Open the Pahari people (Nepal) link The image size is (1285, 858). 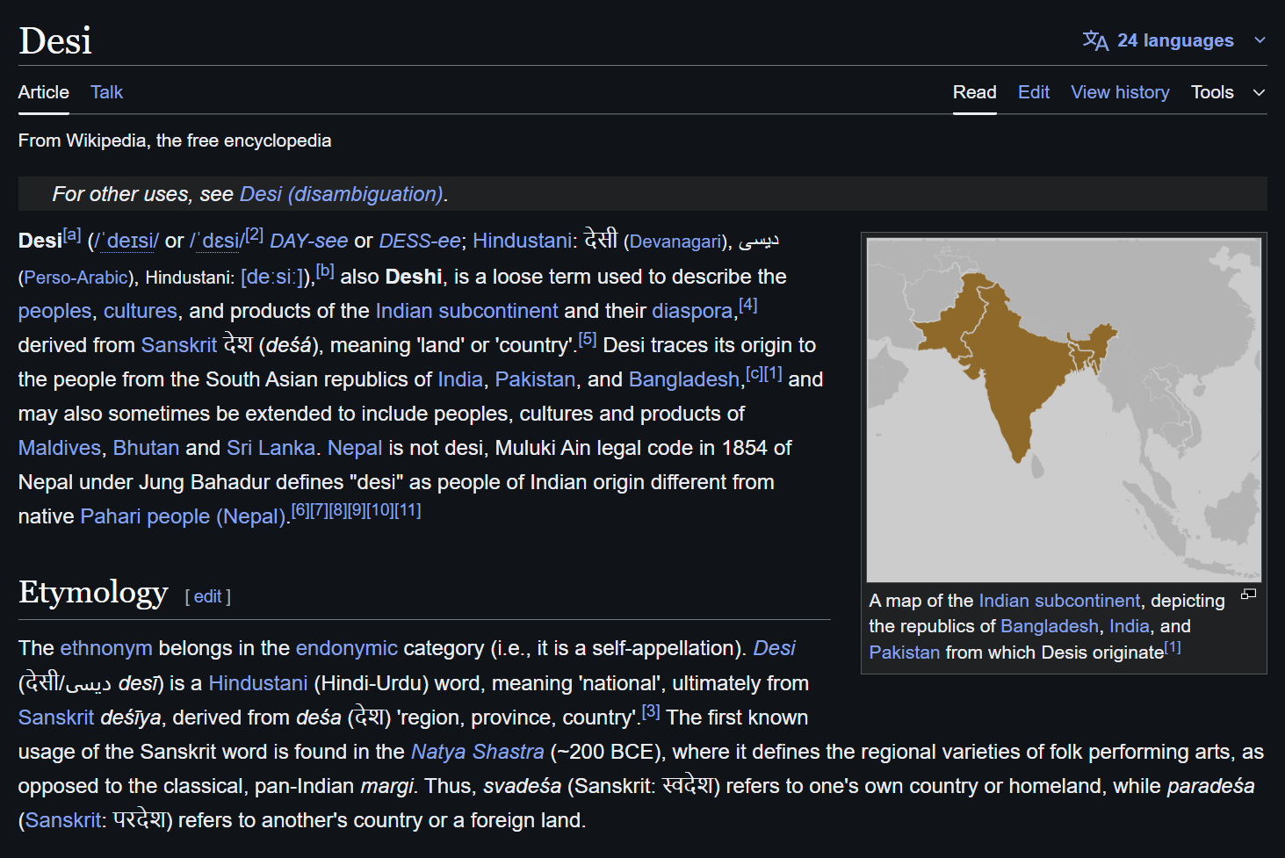click(x=183, y=516)
